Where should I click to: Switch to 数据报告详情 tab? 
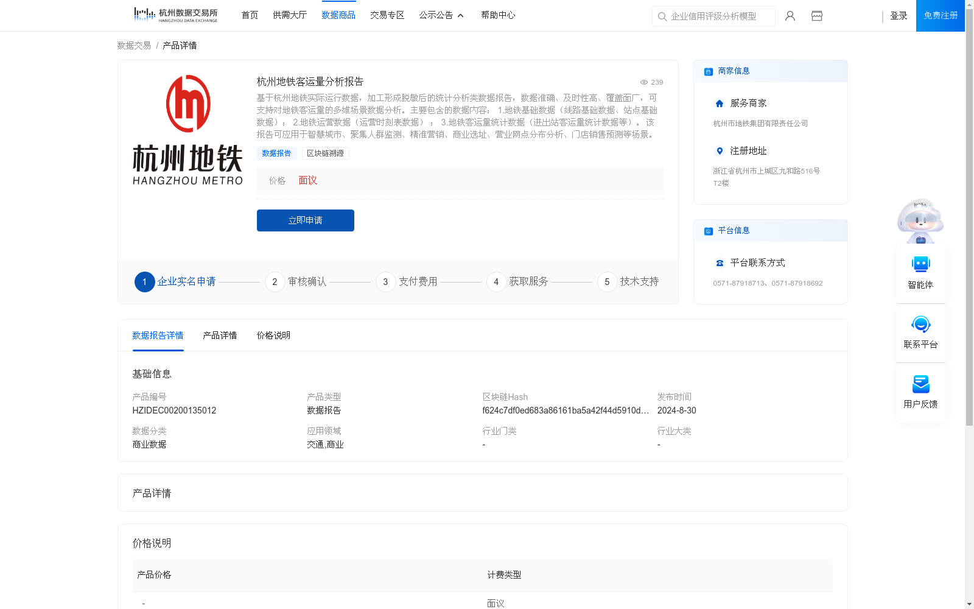(158, 336)
